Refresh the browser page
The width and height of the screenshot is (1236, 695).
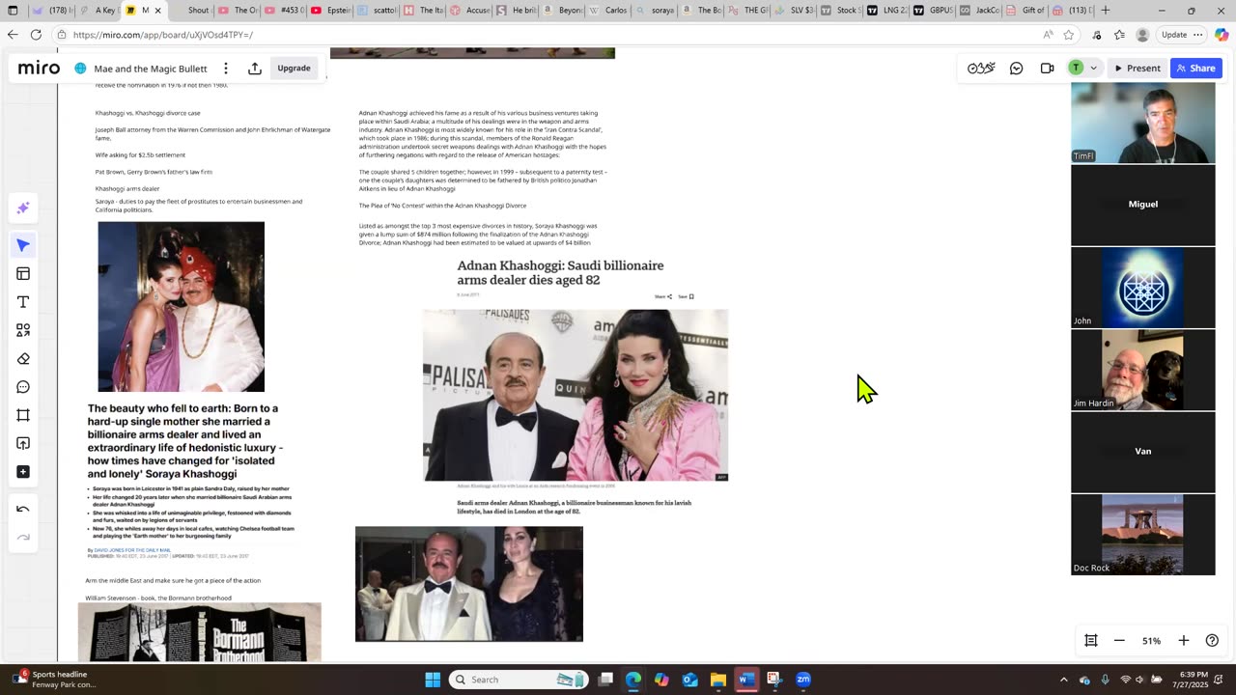(36, 35)
